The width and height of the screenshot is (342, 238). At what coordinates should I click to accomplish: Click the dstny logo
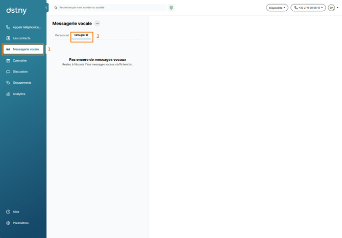[16, 11]
